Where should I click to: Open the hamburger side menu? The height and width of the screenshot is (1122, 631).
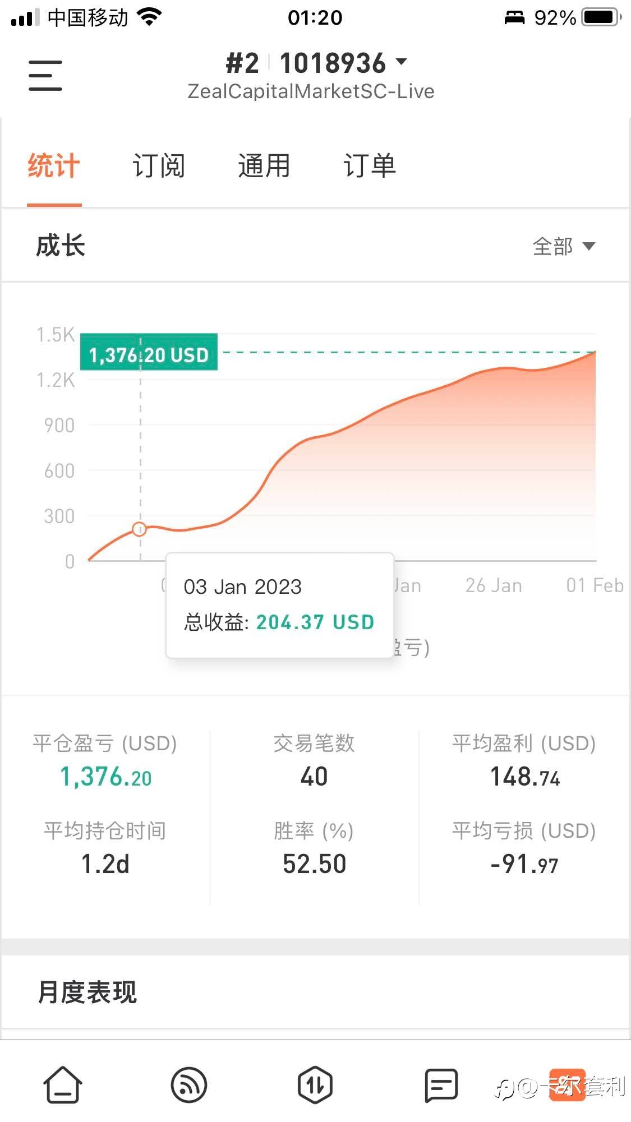click(x=45, y=76)
